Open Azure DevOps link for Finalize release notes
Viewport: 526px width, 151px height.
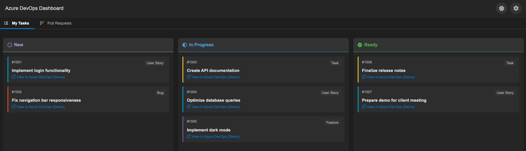388,77
